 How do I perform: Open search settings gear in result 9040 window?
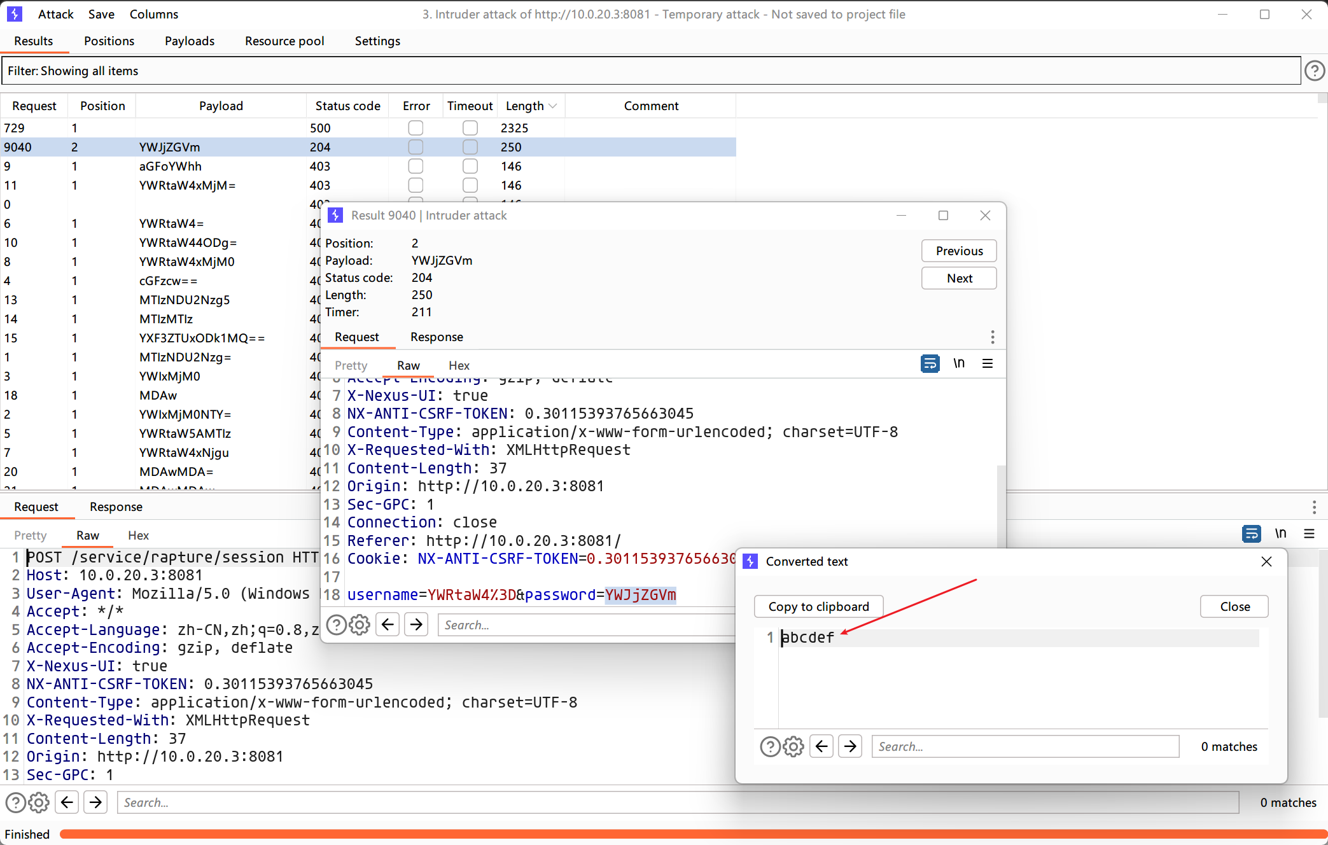point(360,625)
